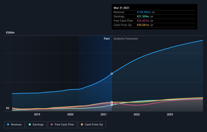The height and width of the screenshot is (132, 207).
Task: Click the €260m y-axis label
Action: point(10,32)
